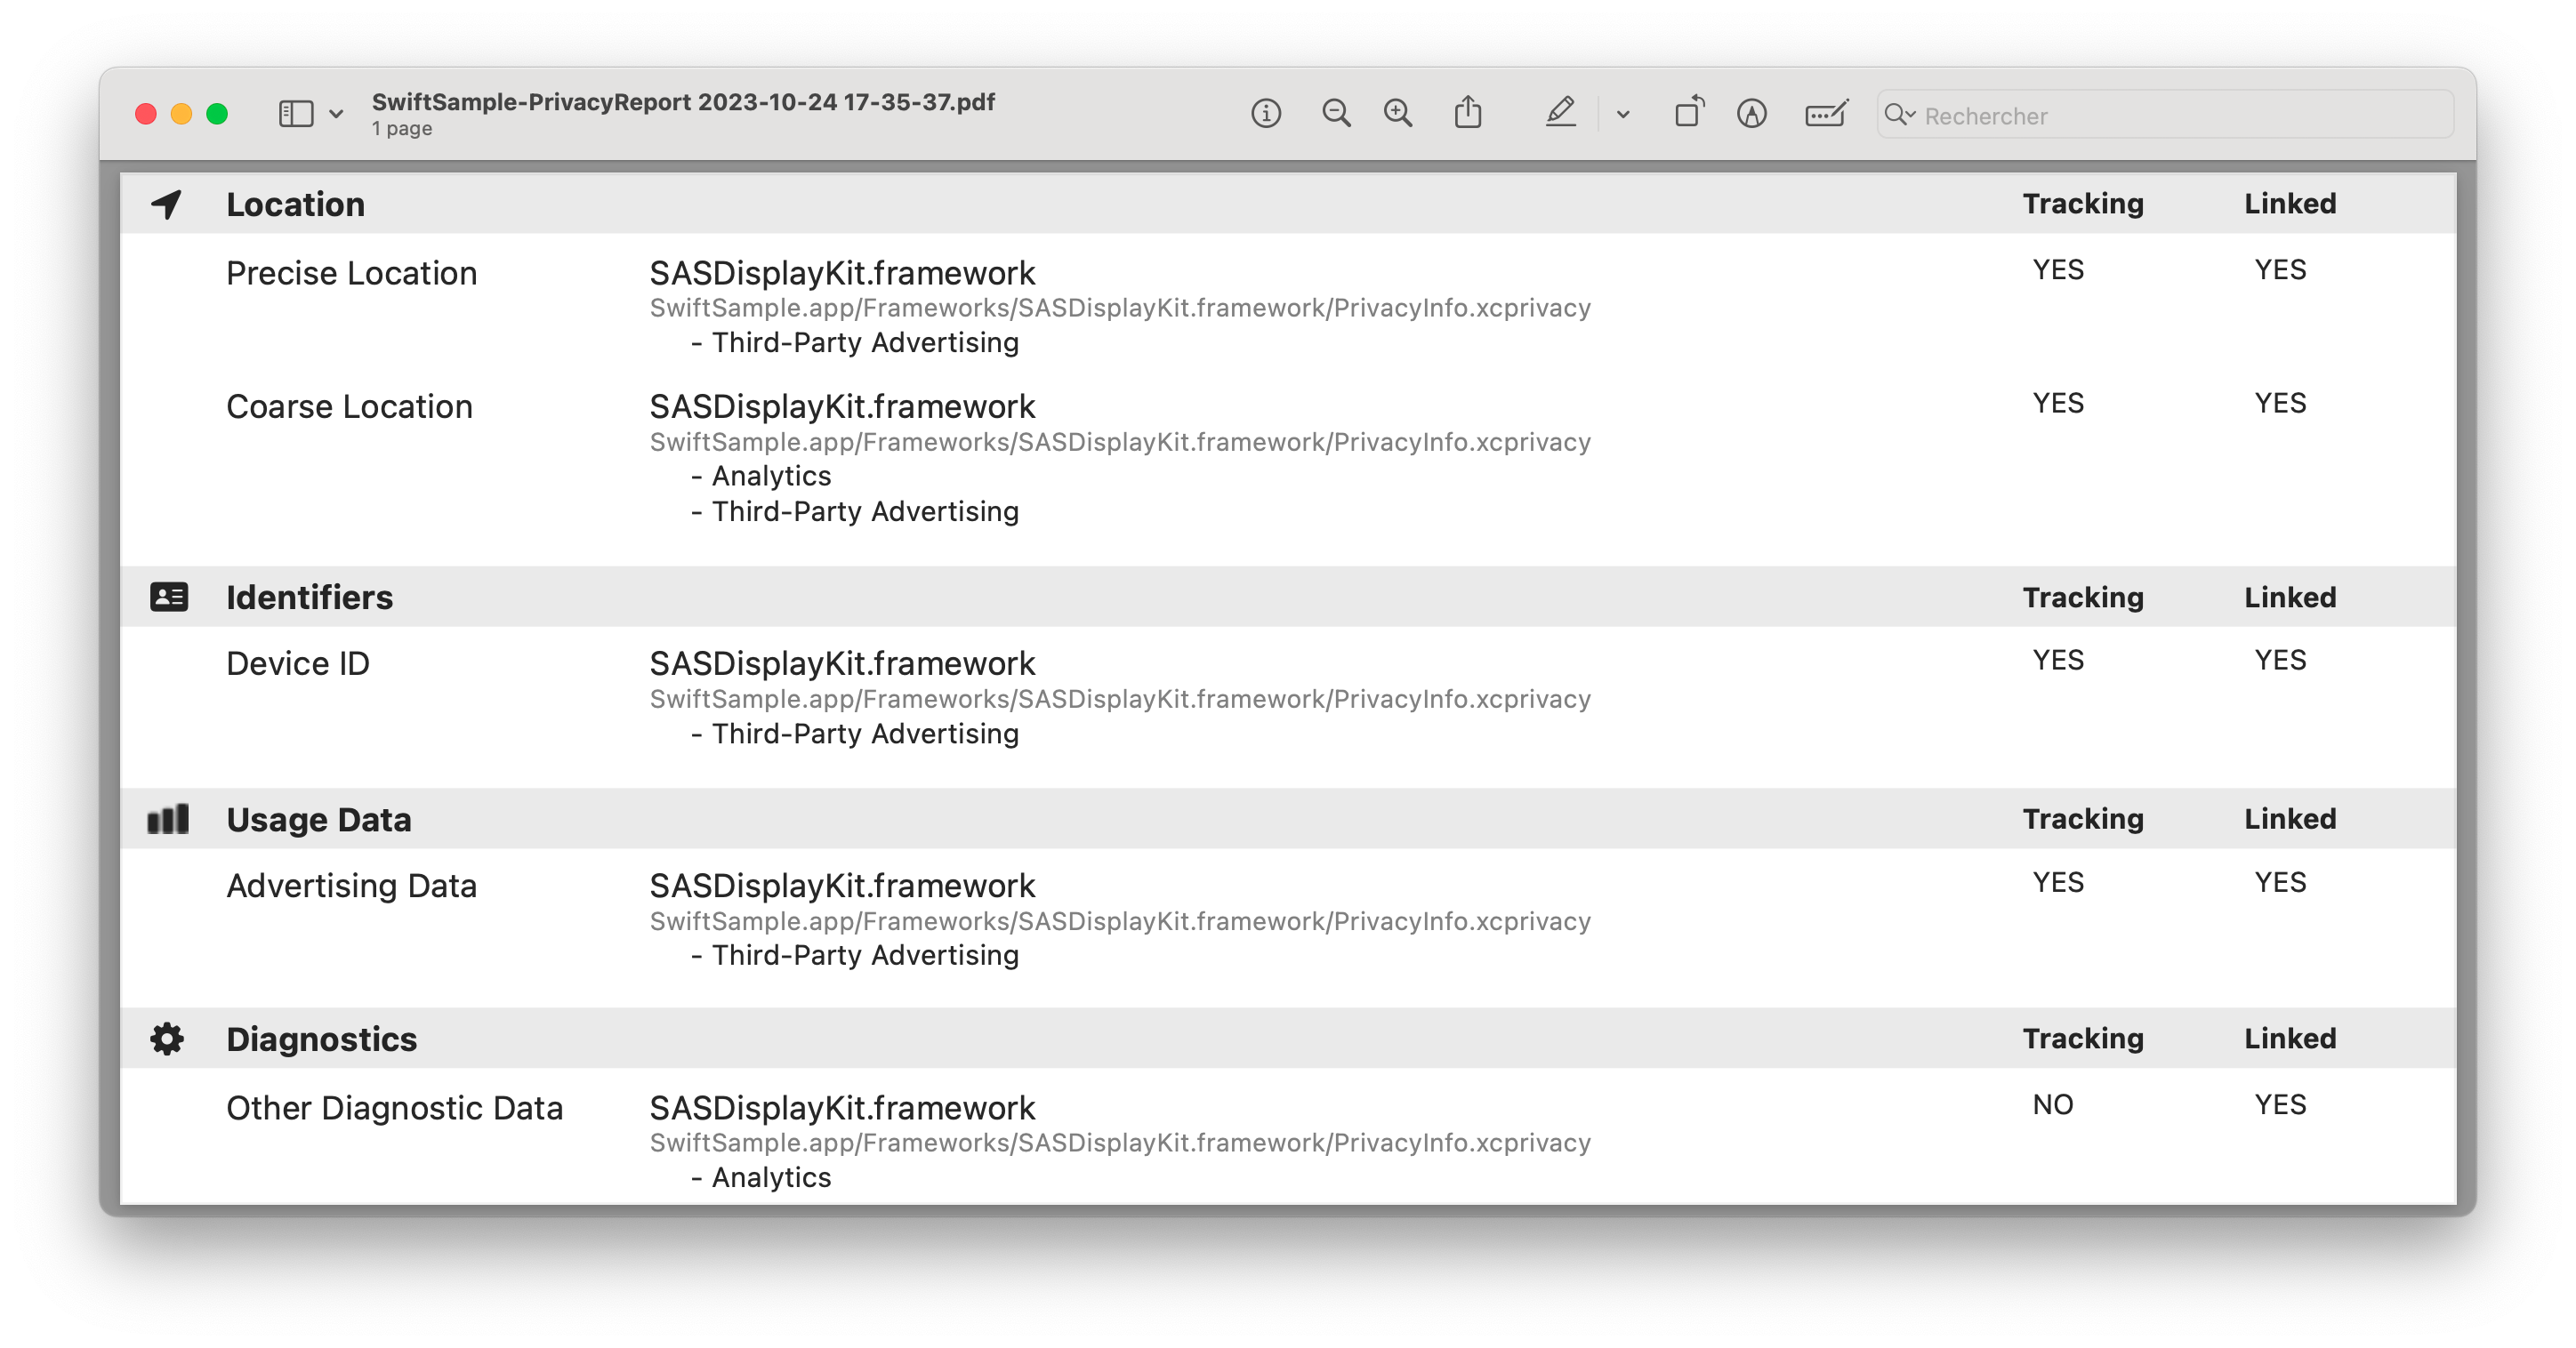Viewport: 2576px width, 1348px height.
Task: Open highlight color dropdown arrow
Action: [x=1622, y=114]
